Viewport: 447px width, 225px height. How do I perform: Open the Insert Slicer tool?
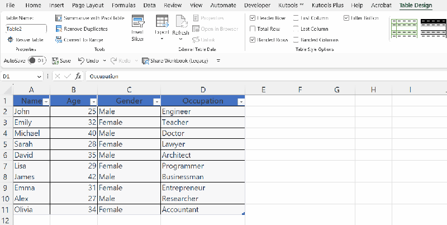[137, 29]
